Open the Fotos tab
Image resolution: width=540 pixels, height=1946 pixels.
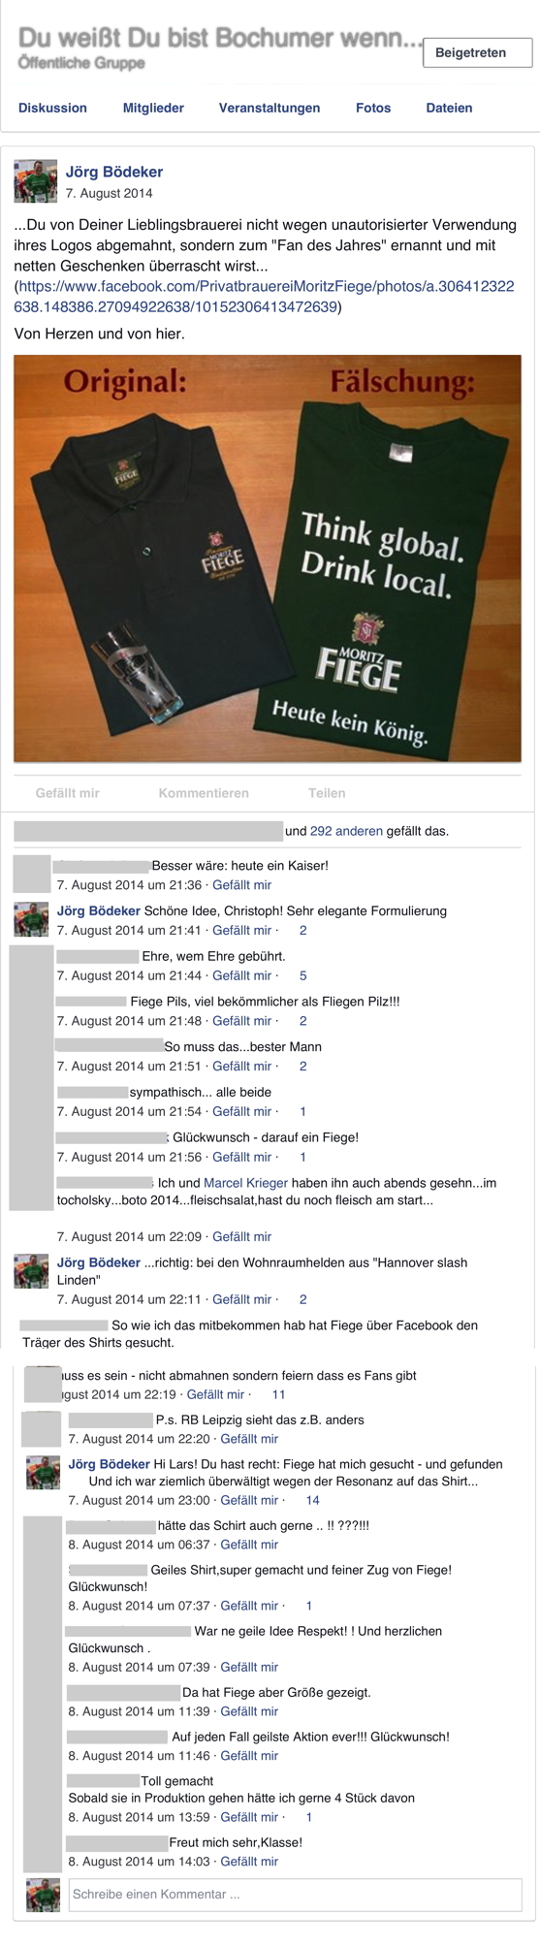coord(373,108)
